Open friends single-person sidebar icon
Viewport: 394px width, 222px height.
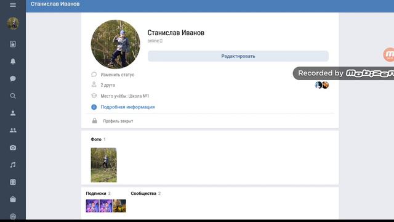point(13,113)
